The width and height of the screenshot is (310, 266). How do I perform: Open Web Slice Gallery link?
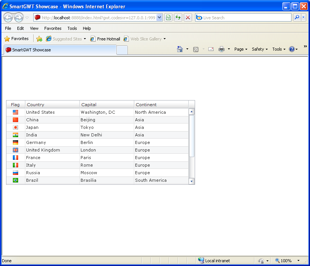(144, 39)
